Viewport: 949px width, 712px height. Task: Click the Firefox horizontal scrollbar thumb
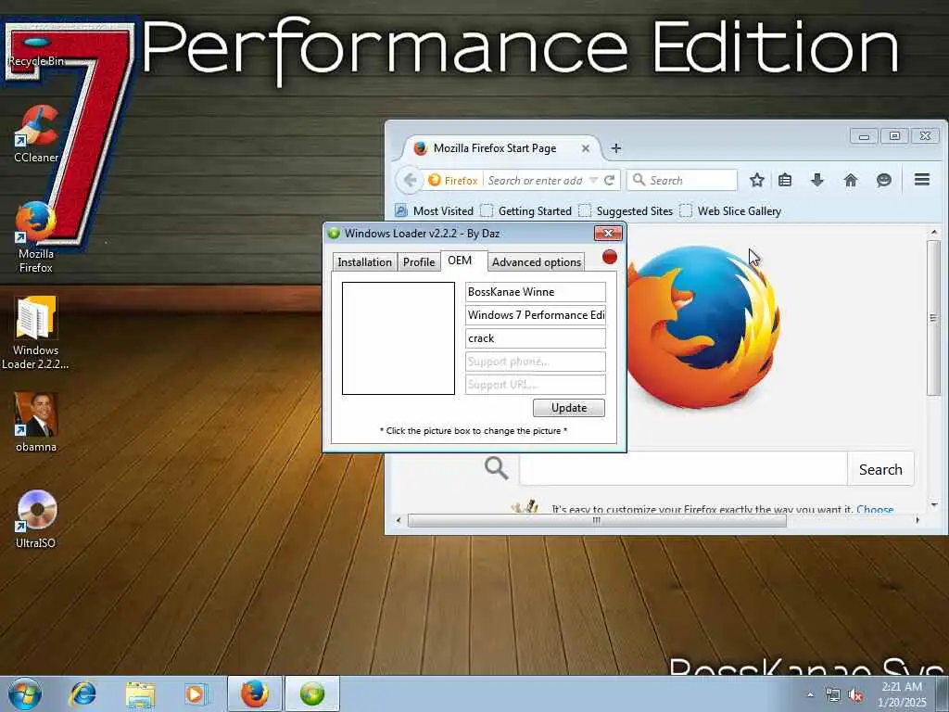pos(597,520)
